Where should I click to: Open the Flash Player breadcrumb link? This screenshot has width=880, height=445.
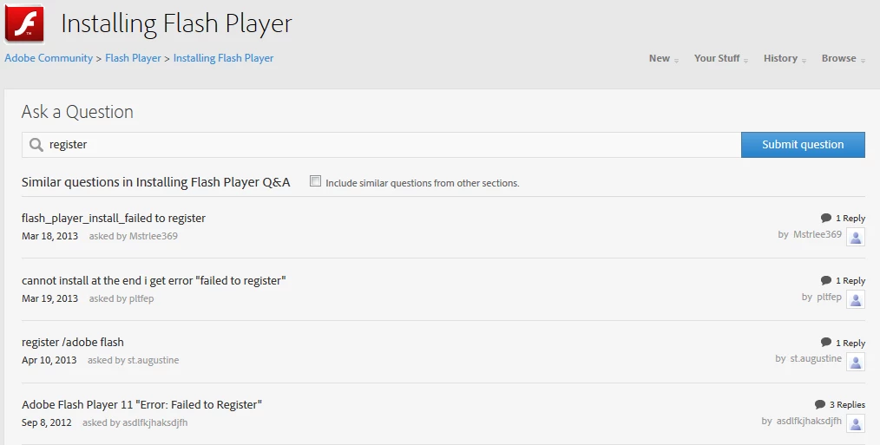click(x=133, y=58)
